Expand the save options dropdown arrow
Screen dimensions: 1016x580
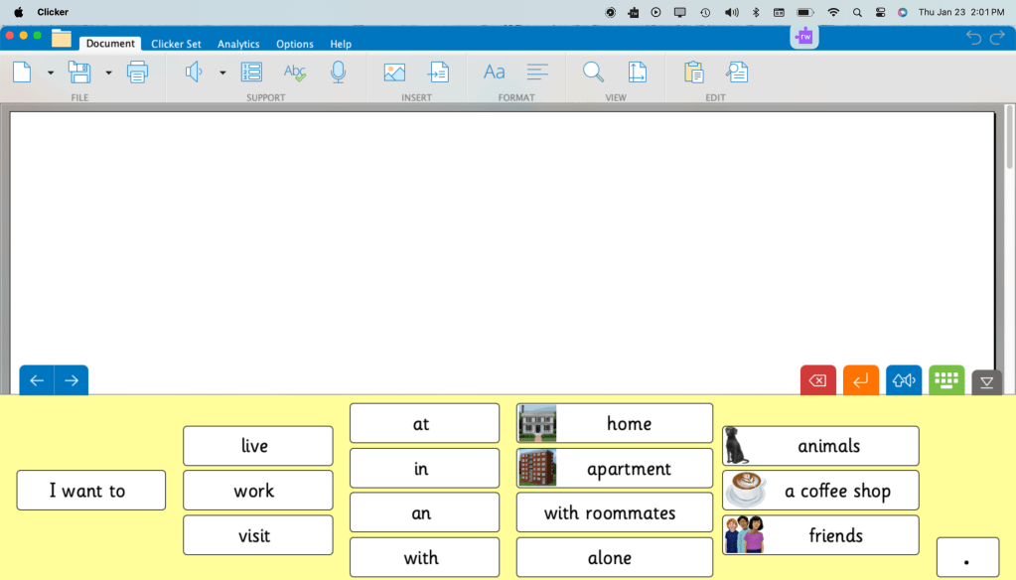108,72
